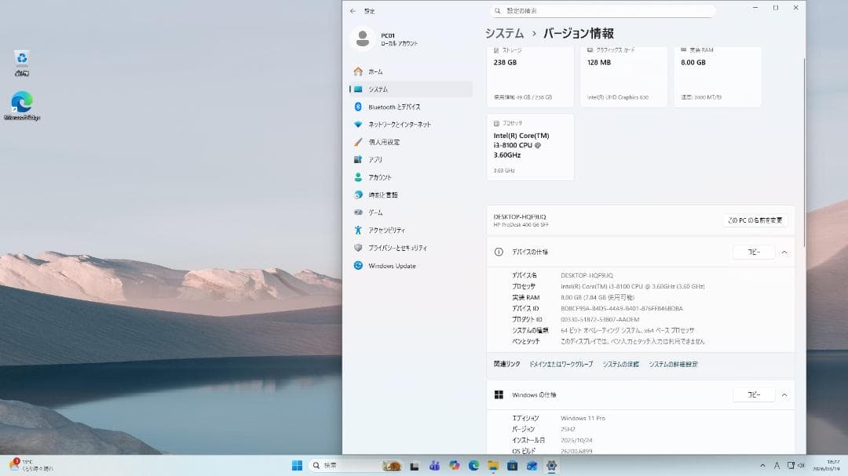Viewport: 848px width, 476px height.
Task: Collapse the Windows の仕様 section
Action: tap(784, 395)
